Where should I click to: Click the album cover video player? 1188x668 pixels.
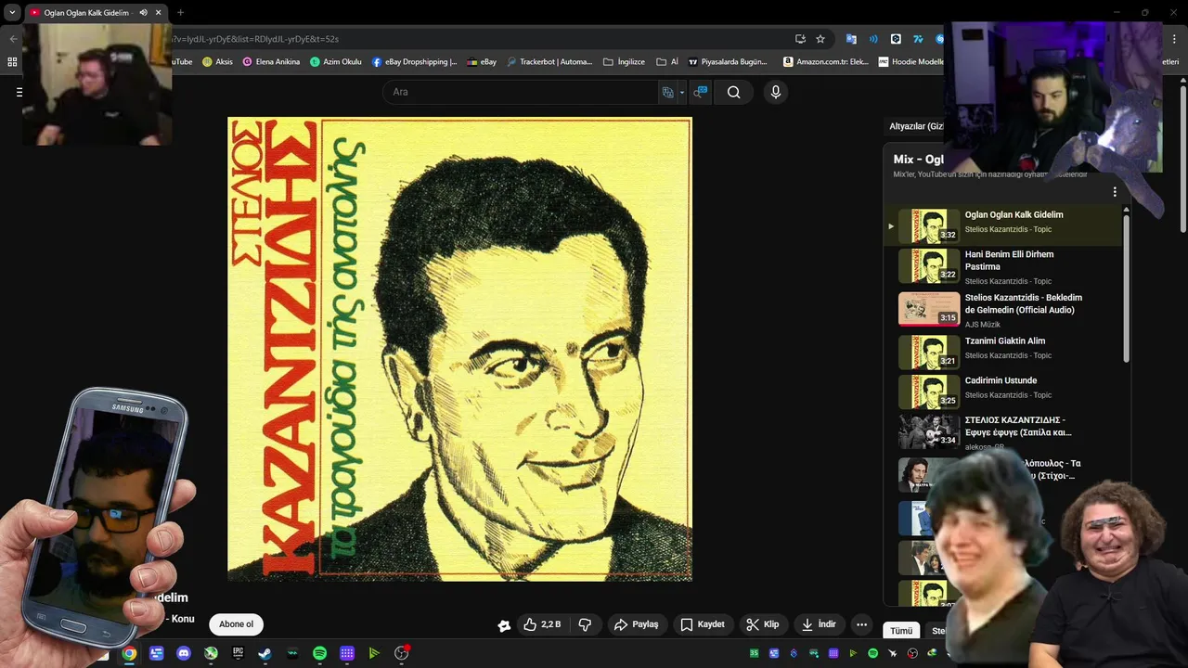[459, 349]
